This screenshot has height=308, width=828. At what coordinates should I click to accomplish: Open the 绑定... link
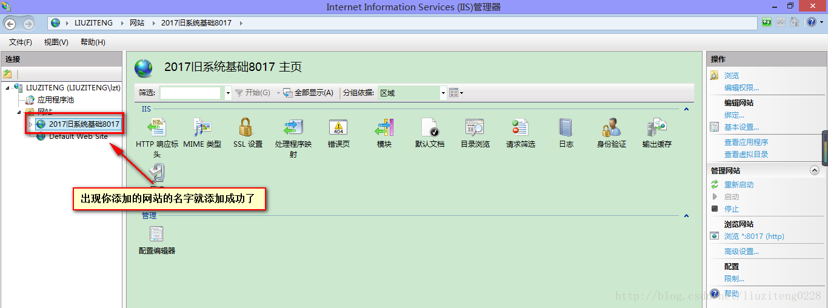point(734,115)
